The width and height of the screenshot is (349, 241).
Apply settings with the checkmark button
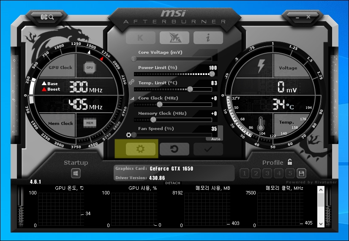tap(208, 149)
